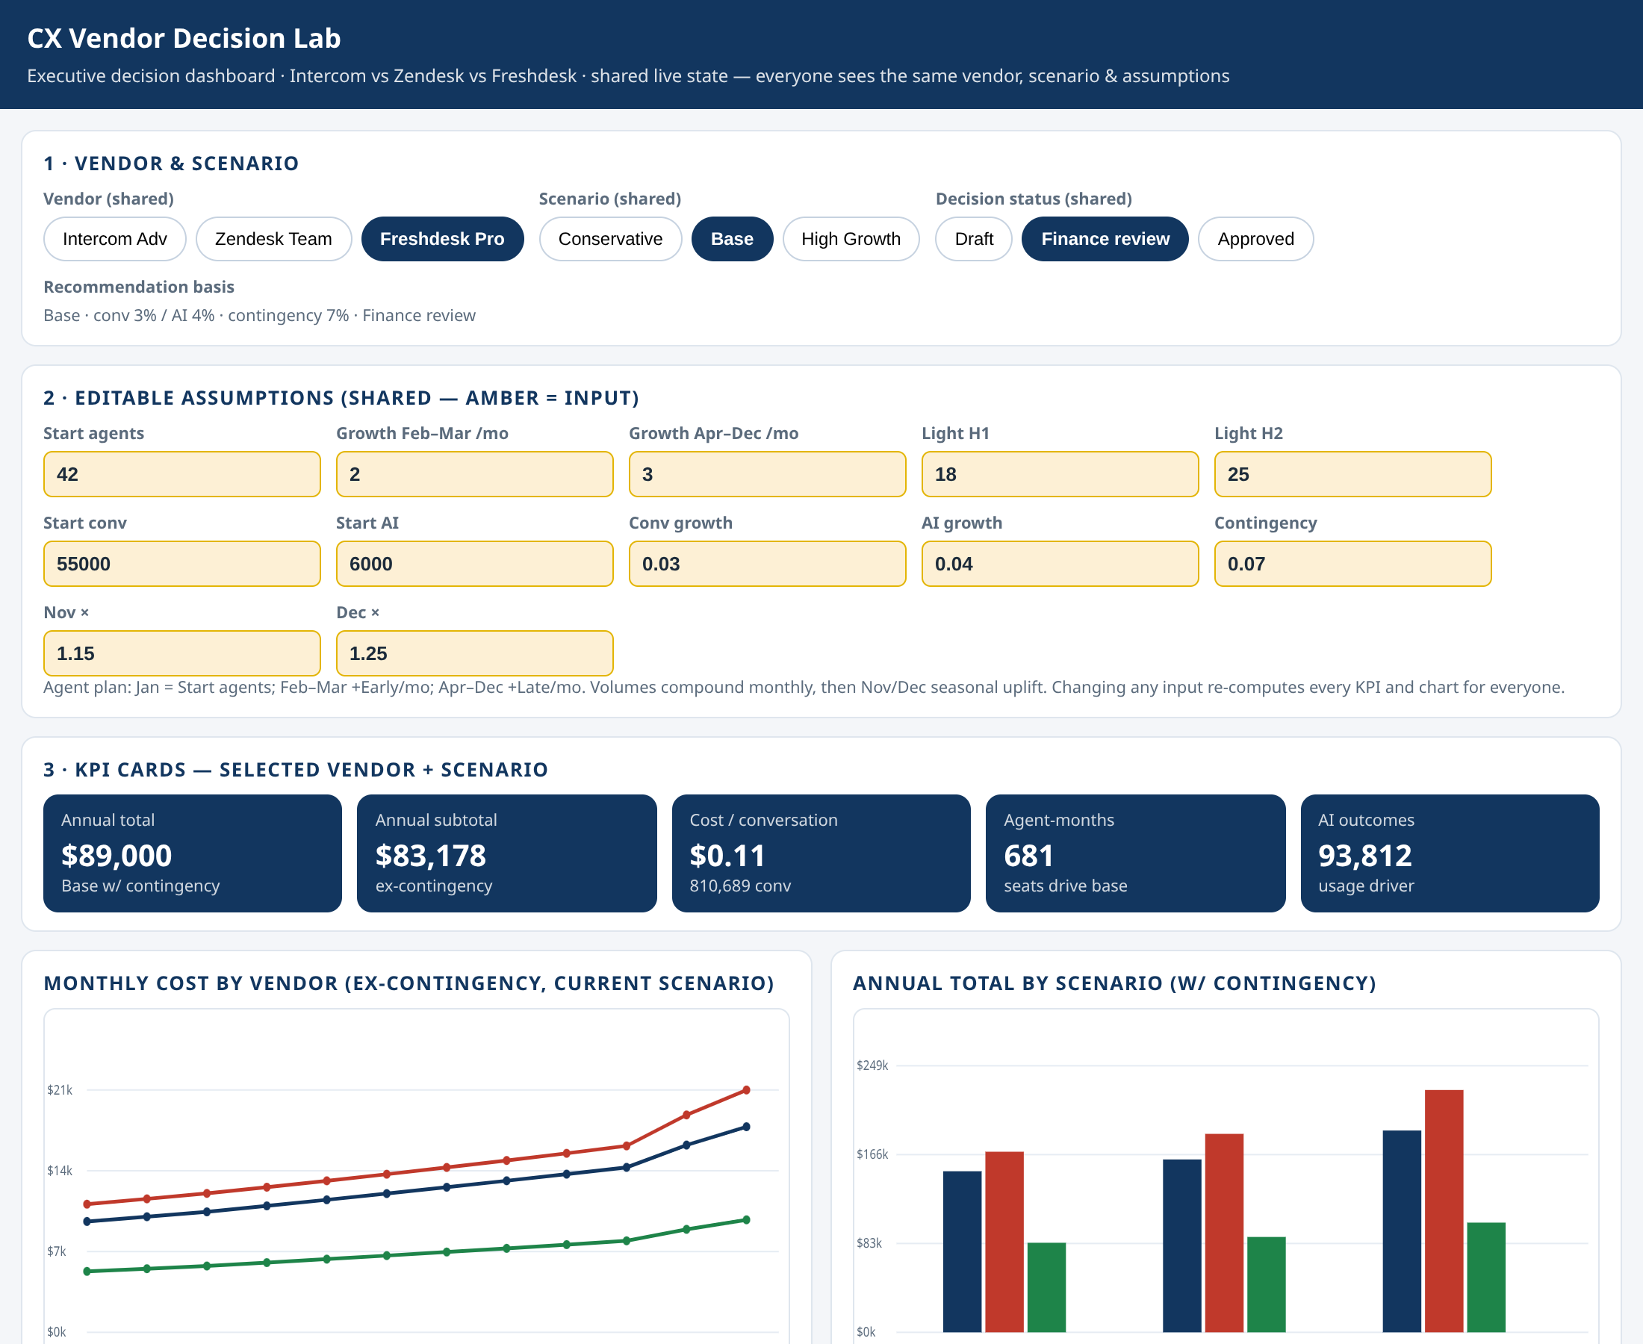Click the middle group's red bar
Image resolution: width=1643 pixels, height=1344 pixels.
[1224, 1233]
